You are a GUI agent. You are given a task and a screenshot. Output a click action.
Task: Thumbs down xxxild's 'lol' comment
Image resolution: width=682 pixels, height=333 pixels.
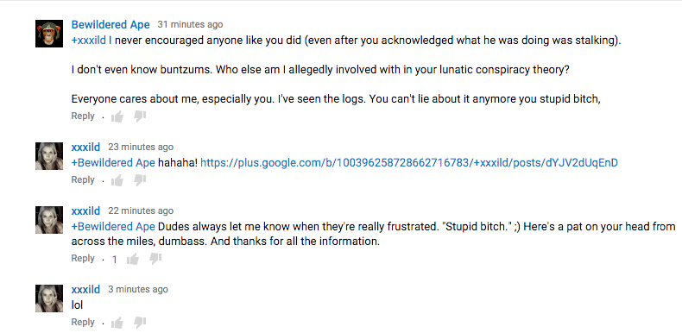[x=140, y=323]
